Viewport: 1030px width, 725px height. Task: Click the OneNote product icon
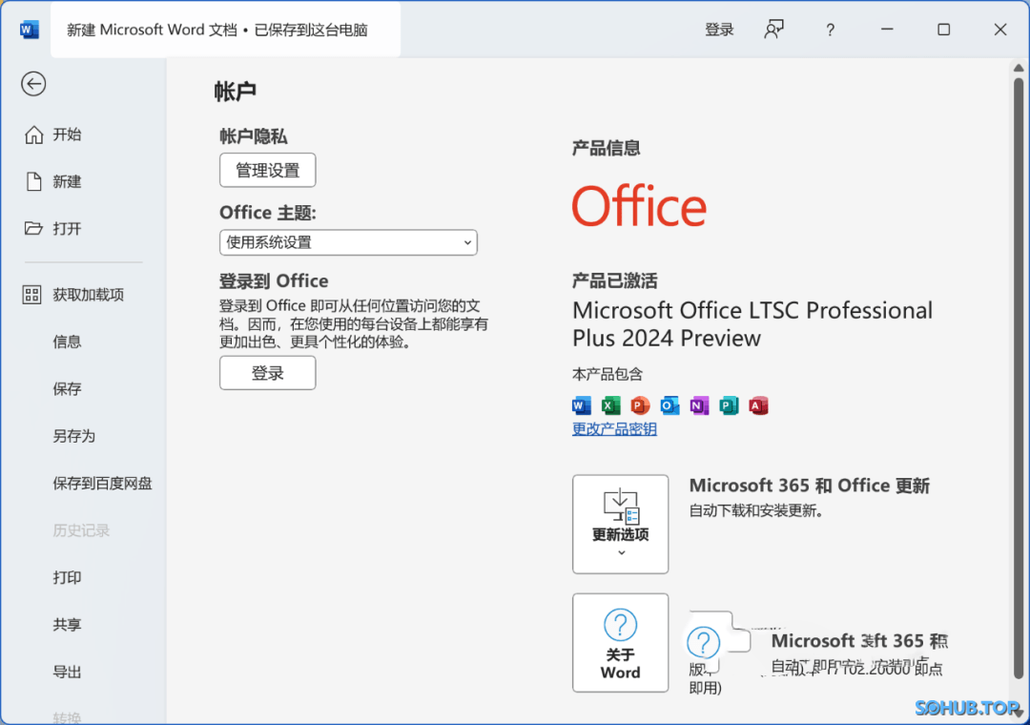coord(699,405)
